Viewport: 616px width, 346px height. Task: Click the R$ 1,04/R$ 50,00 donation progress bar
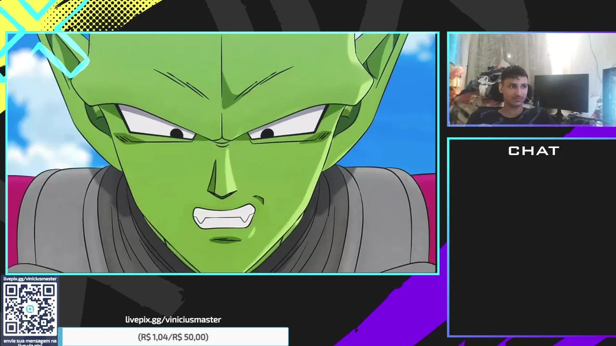point(173,337)
